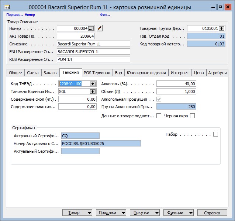The width and height of the screenshot is (235, 221).
Task: Click the ARI Товар Но. field
Action: (76, 36)
